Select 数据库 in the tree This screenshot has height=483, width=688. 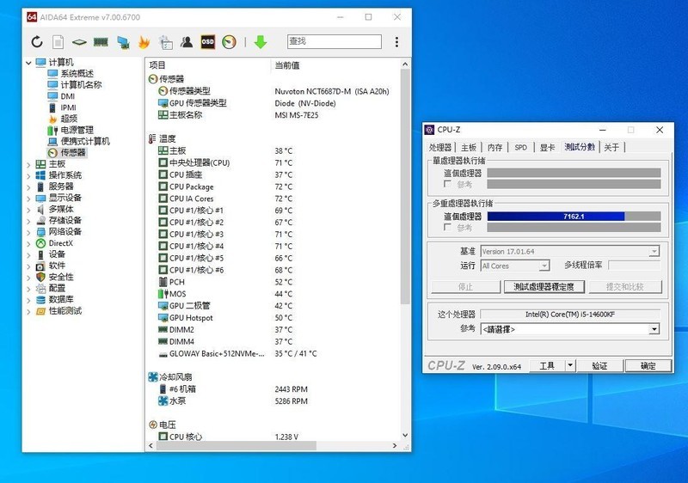click(54, 299)
